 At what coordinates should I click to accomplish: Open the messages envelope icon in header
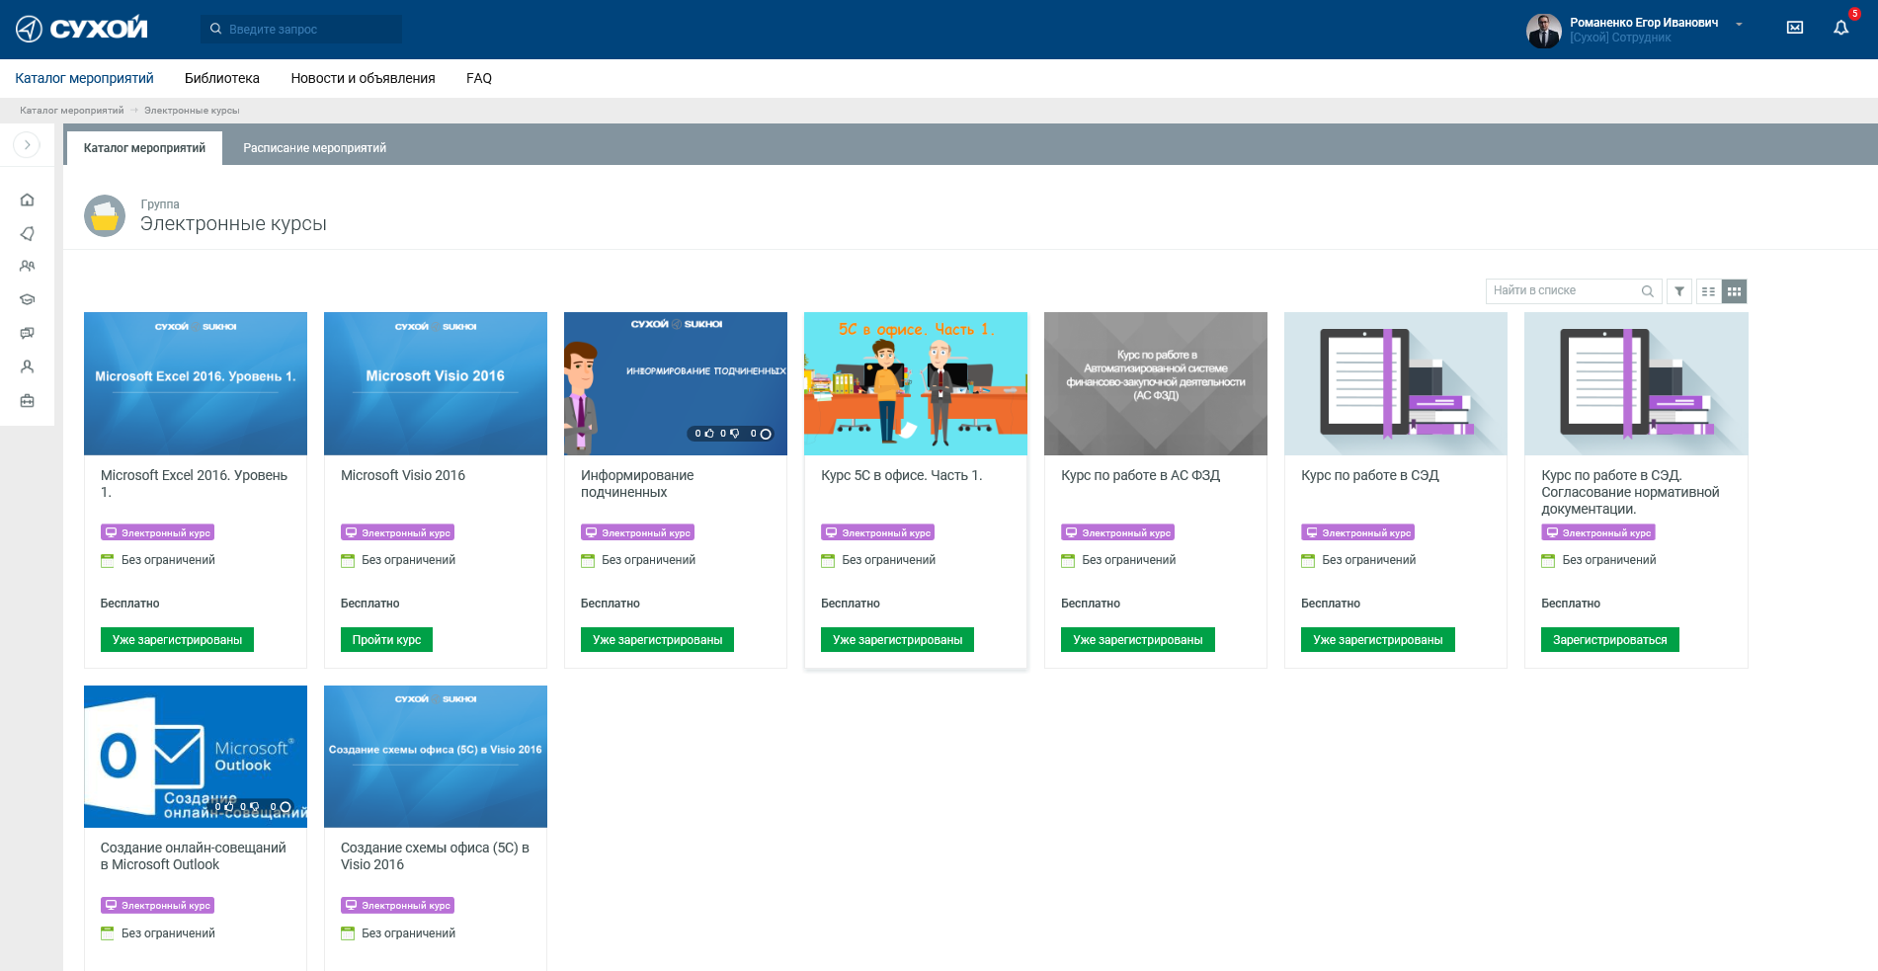1795,29
